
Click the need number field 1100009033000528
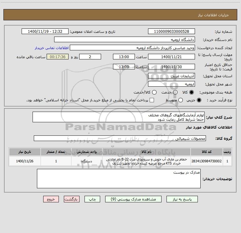point(172,32)
